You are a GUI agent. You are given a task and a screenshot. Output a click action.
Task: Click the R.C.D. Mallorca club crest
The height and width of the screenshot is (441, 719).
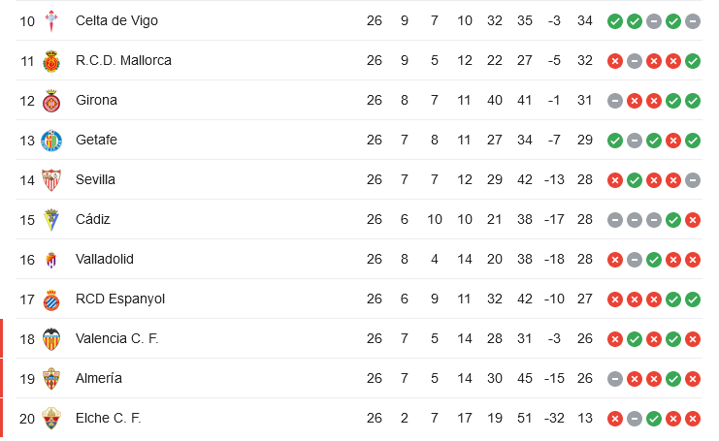51,61
